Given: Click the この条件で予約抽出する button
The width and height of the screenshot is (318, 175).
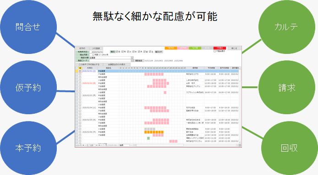Looking at the screenshot, I should pos(89,64).
